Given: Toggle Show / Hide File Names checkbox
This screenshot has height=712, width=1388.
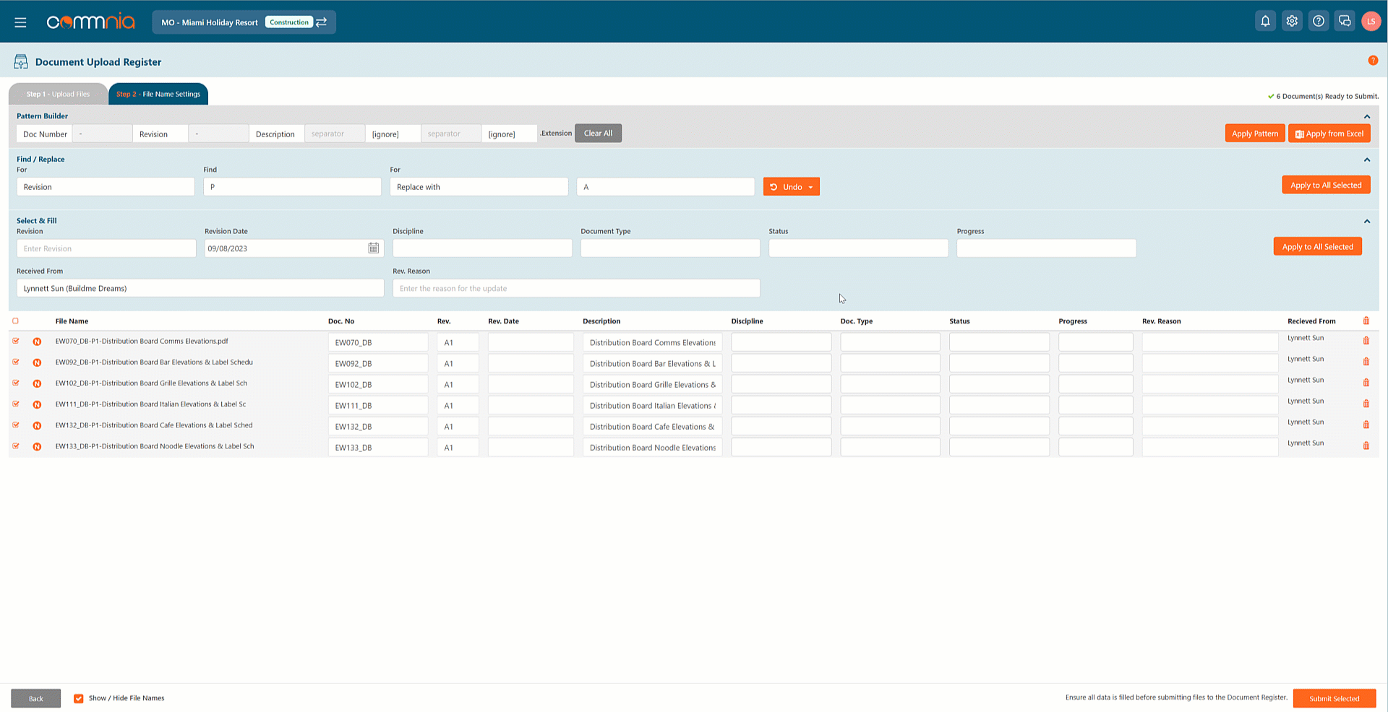Looking at the screenshot, I should 79,698.
